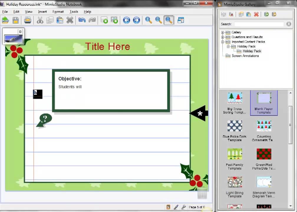Click the second Gallery toolbar icon
Screen dimensions: 297x212
pyautogui.click(x=231, y=14)
